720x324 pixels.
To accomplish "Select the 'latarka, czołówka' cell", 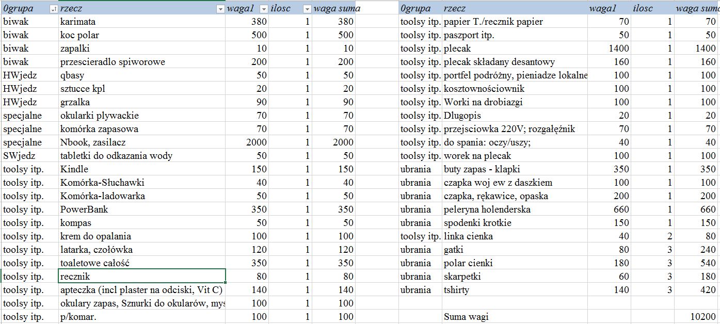I will (142, 250).
